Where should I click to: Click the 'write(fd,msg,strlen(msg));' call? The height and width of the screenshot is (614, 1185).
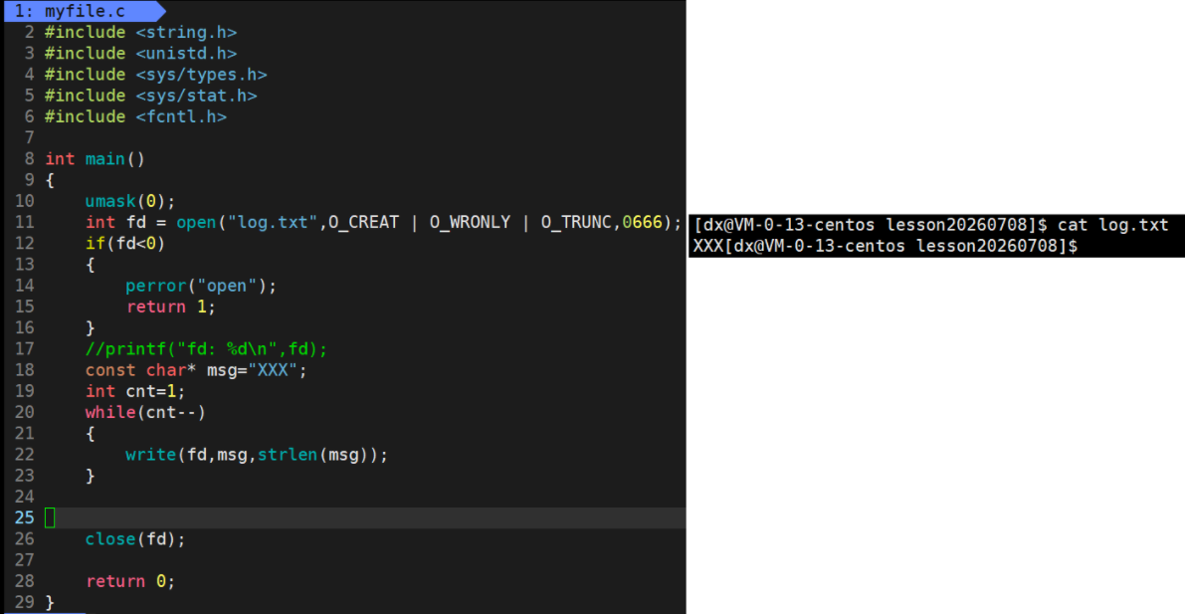[257, 456]
